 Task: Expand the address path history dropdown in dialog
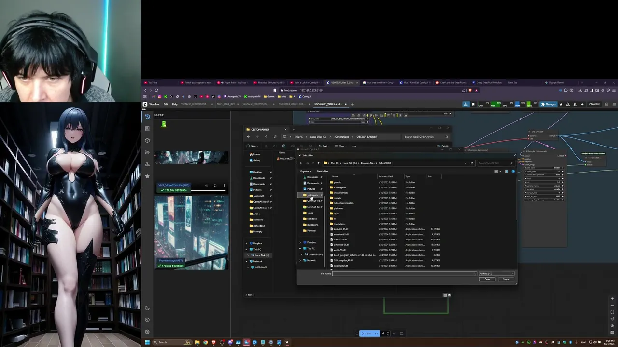click(x=466, y=163)
